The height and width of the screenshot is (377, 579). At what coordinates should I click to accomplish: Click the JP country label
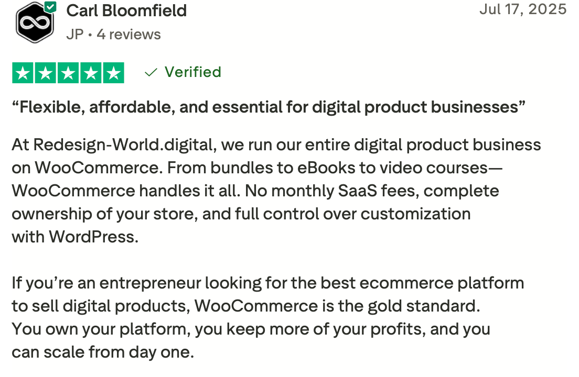(x=75, y=35)
